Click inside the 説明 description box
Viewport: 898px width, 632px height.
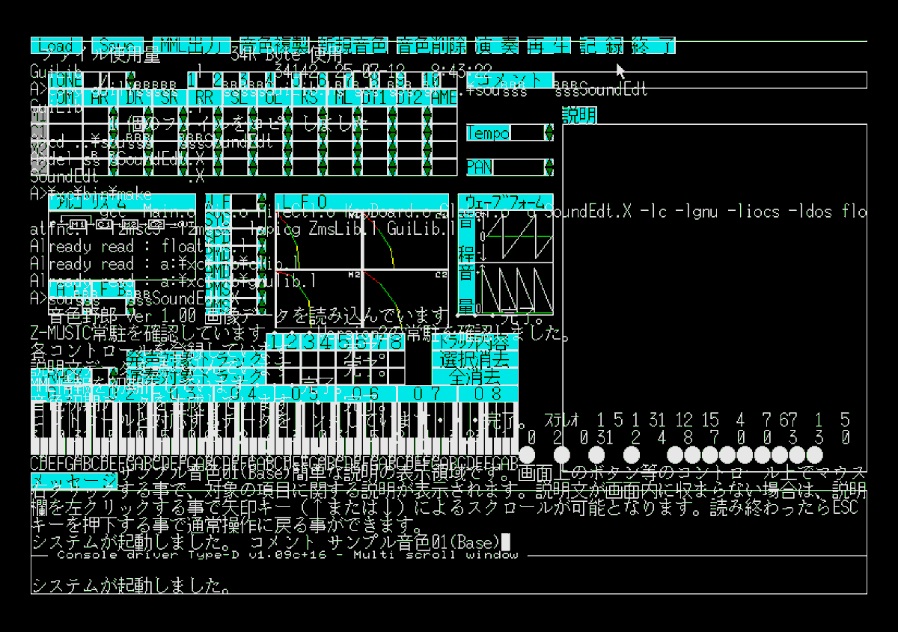715,299
